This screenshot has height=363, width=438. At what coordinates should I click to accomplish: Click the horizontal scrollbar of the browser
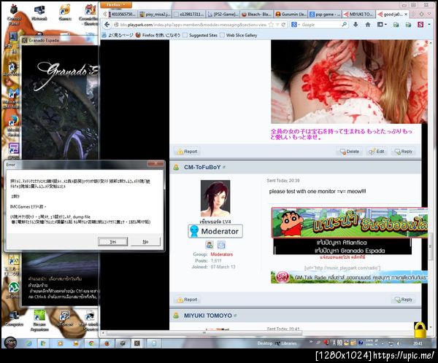coord(204,333)
